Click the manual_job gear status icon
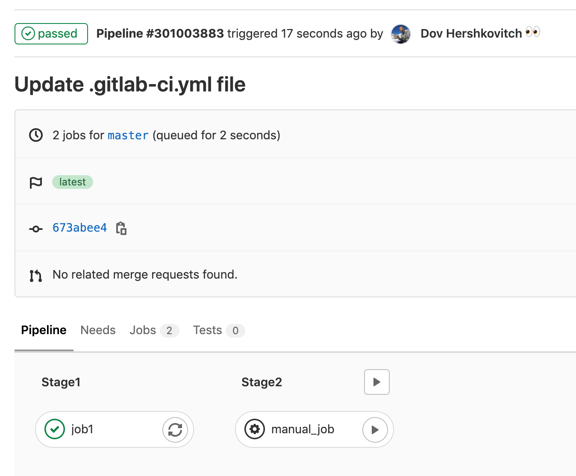Viewport: 576px width, 476px height. pos(255,429)
